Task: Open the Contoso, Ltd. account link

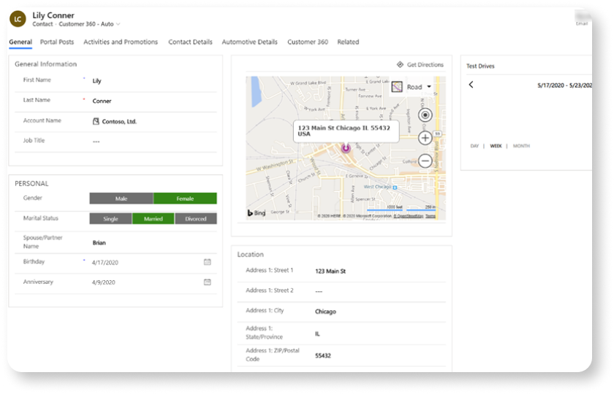Action: (119, 122)
